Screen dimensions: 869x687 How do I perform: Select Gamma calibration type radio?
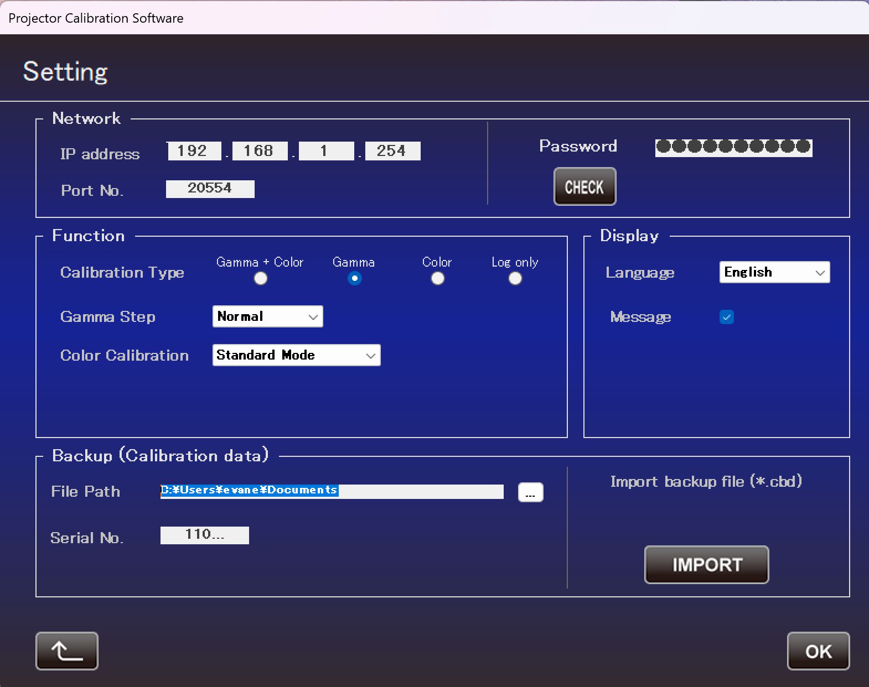click(355, 278)
